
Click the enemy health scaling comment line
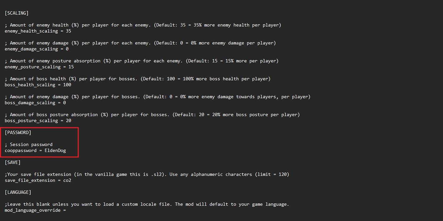(x=143, y=25)
